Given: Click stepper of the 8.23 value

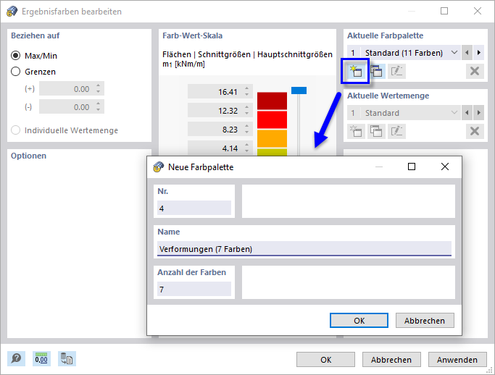Looking at the screenshot, I should pyautogui.click(x=247, y=130).
